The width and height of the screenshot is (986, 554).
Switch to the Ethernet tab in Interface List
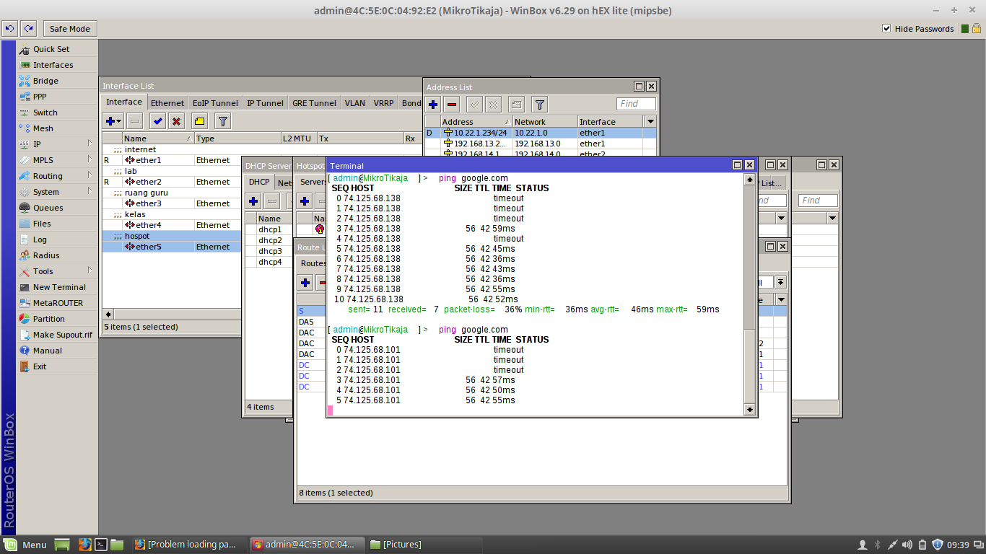point(167,103)
